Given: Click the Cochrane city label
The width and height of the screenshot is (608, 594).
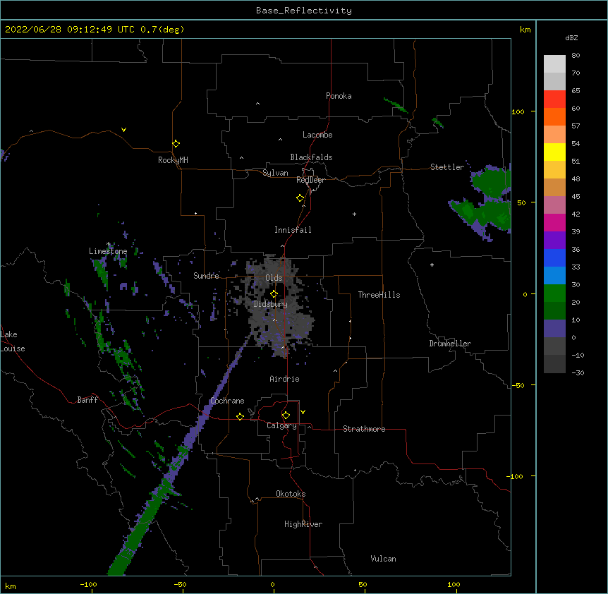Looking at the screenshot, I should pyautogui.click(x=227, y=401).
